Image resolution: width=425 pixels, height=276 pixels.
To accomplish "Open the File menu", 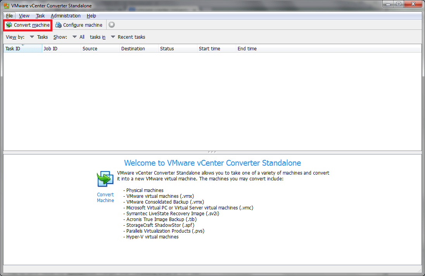I will [9, 16].
